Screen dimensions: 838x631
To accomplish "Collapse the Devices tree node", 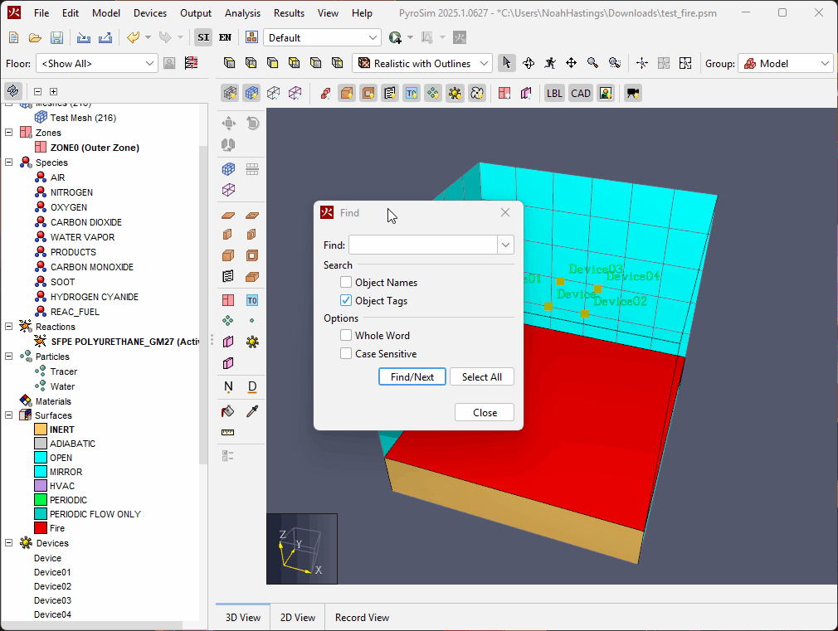I will (x=9, y=542).
